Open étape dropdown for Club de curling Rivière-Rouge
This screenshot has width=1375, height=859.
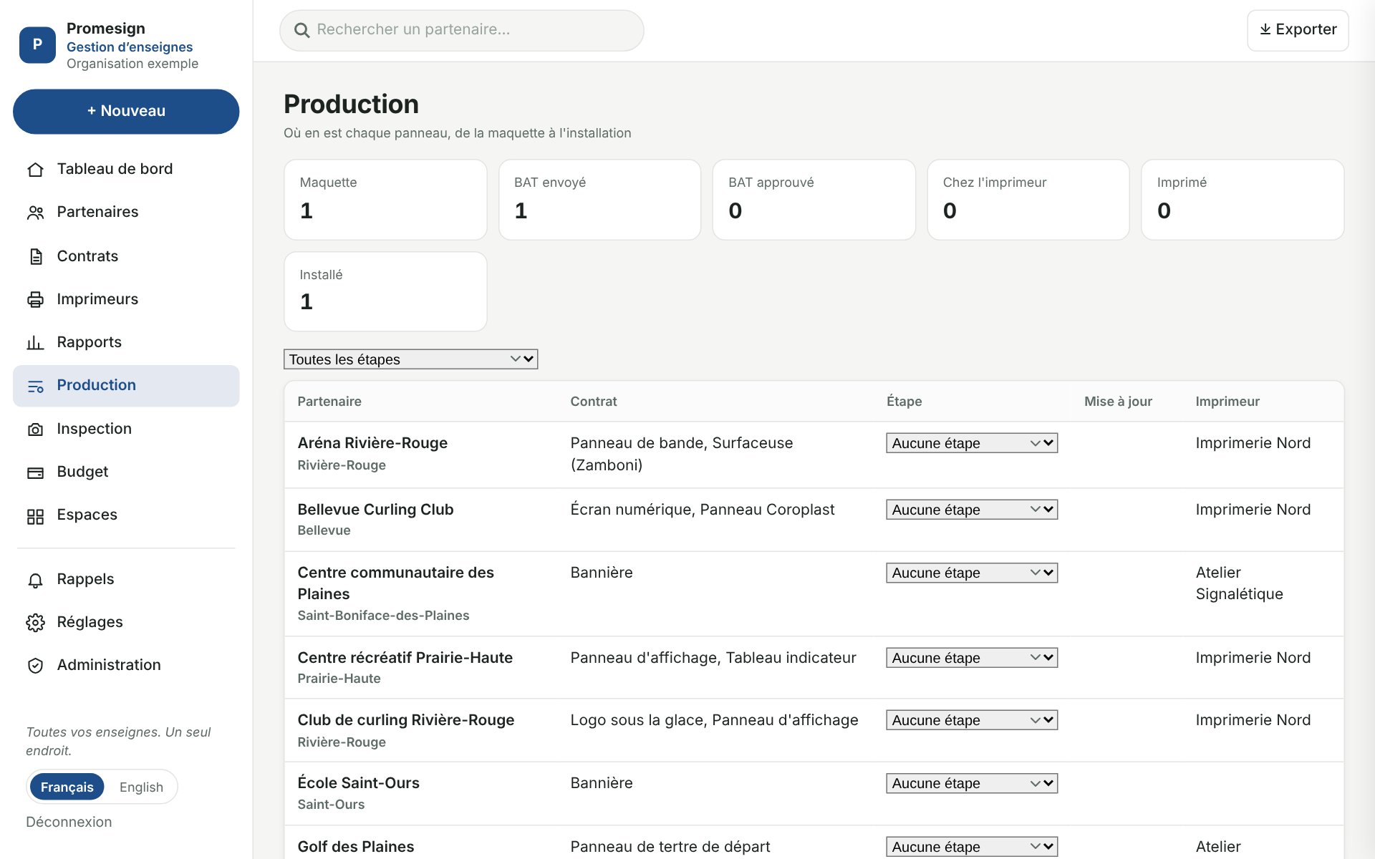coord(972,720)
